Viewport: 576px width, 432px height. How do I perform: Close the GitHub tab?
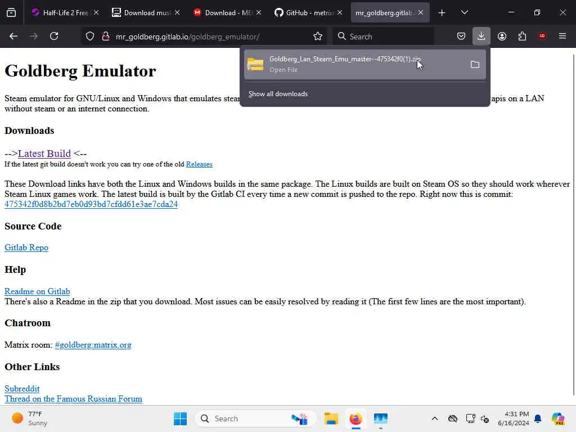click(340, 13)
